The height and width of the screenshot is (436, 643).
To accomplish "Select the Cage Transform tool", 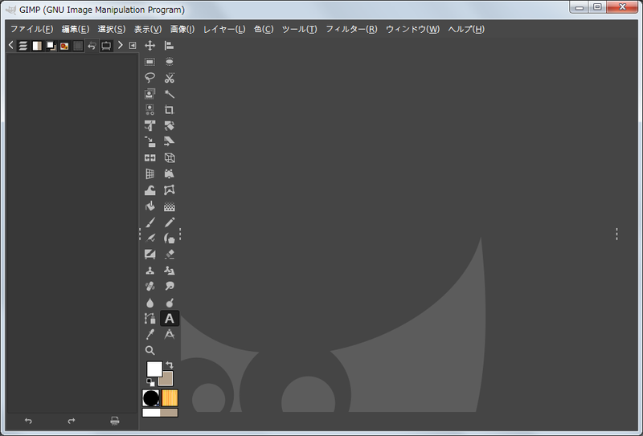I will click(x=169, y=190).
